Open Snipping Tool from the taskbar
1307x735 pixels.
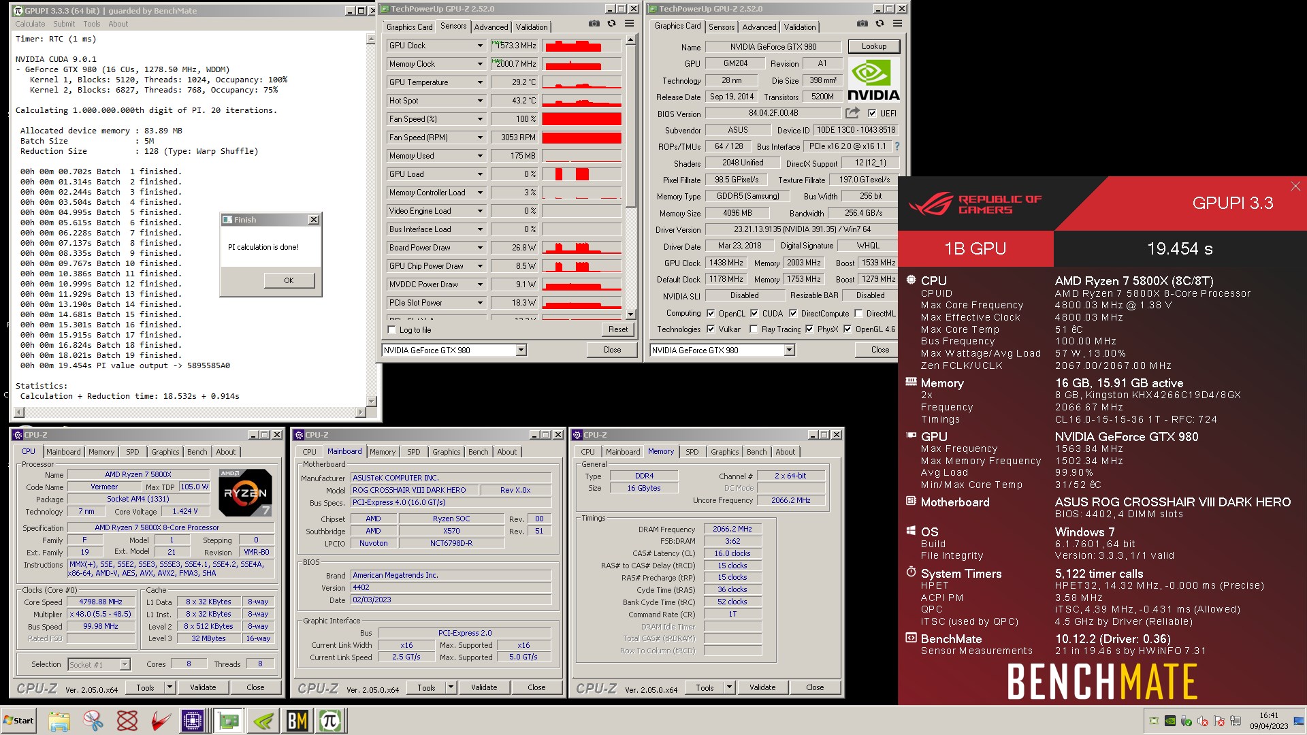point(93,721)
